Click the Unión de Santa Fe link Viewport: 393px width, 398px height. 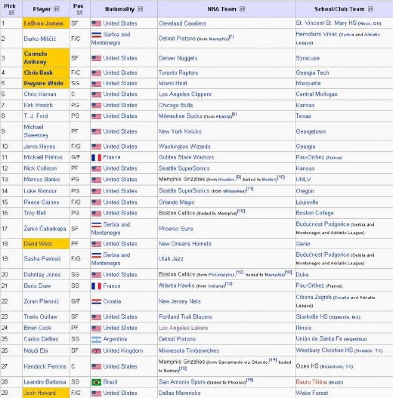click(x=319, y=339)
